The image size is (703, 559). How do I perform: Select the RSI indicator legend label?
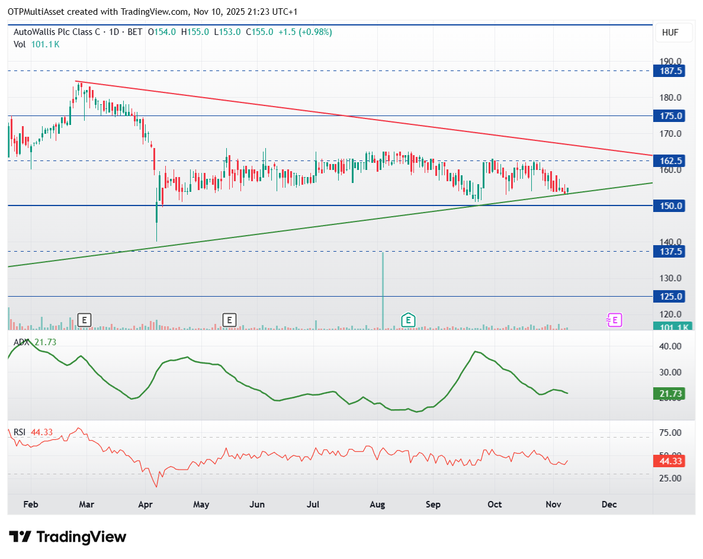click(x=20, y=432)
